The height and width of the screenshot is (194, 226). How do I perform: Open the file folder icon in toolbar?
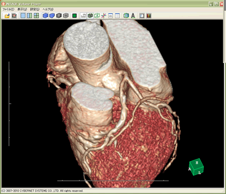(7, 16)
